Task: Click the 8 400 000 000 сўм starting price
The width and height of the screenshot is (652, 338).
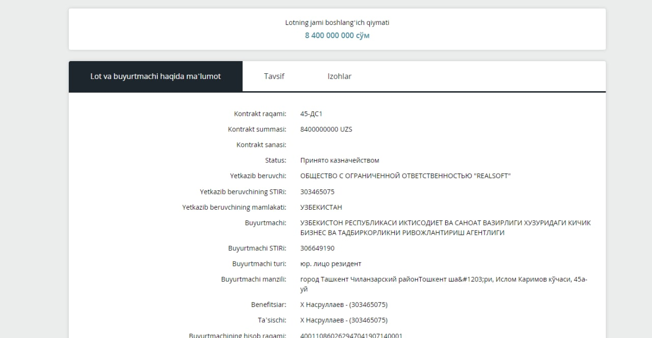Action: point(337,36)
